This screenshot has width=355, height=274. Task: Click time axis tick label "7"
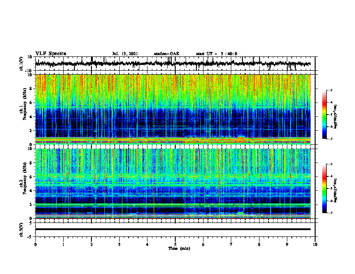click(231, 244)
